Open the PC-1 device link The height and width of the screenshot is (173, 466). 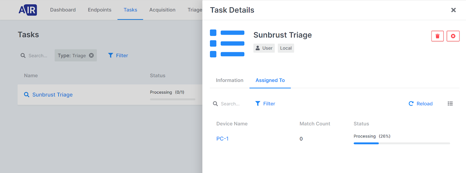point(222,139)
